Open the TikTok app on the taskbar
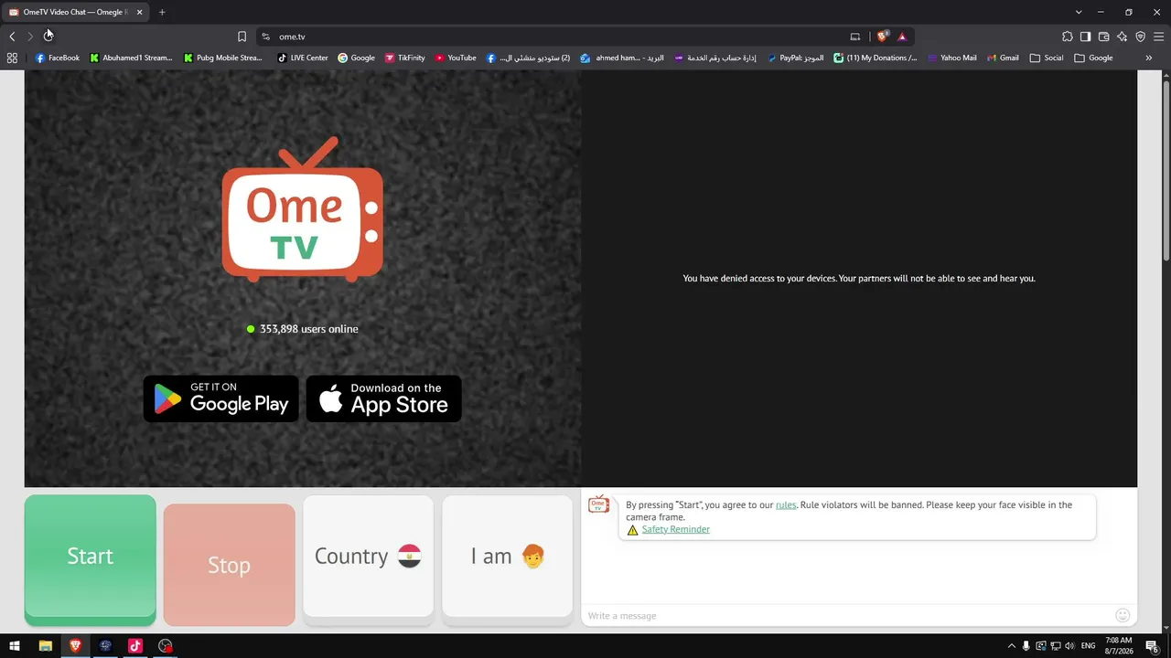This screenshot has height=658, width=1171. click(x=135, y=645)
